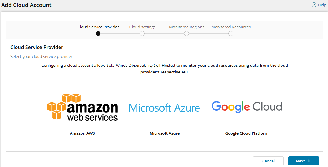Click the Microsoft Azure text label
This screenshot has width=328, height=167.
click(165, 133)
